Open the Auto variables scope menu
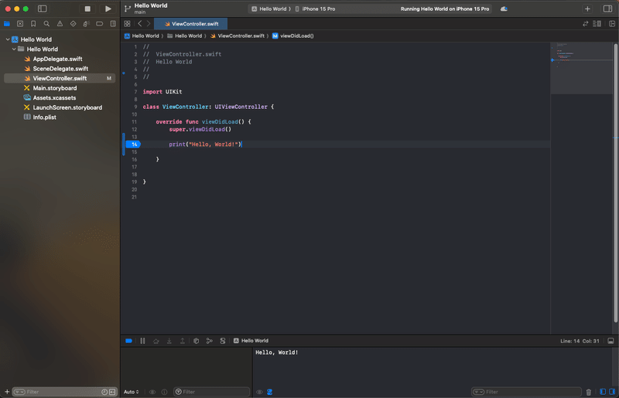 (131, 392)
